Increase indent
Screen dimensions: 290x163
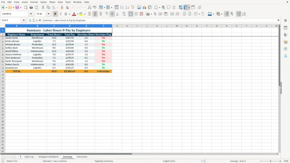click(184, 14)
